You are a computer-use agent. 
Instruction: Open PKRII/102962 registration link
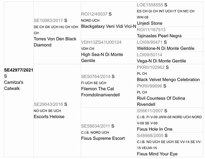coord(151,67)
